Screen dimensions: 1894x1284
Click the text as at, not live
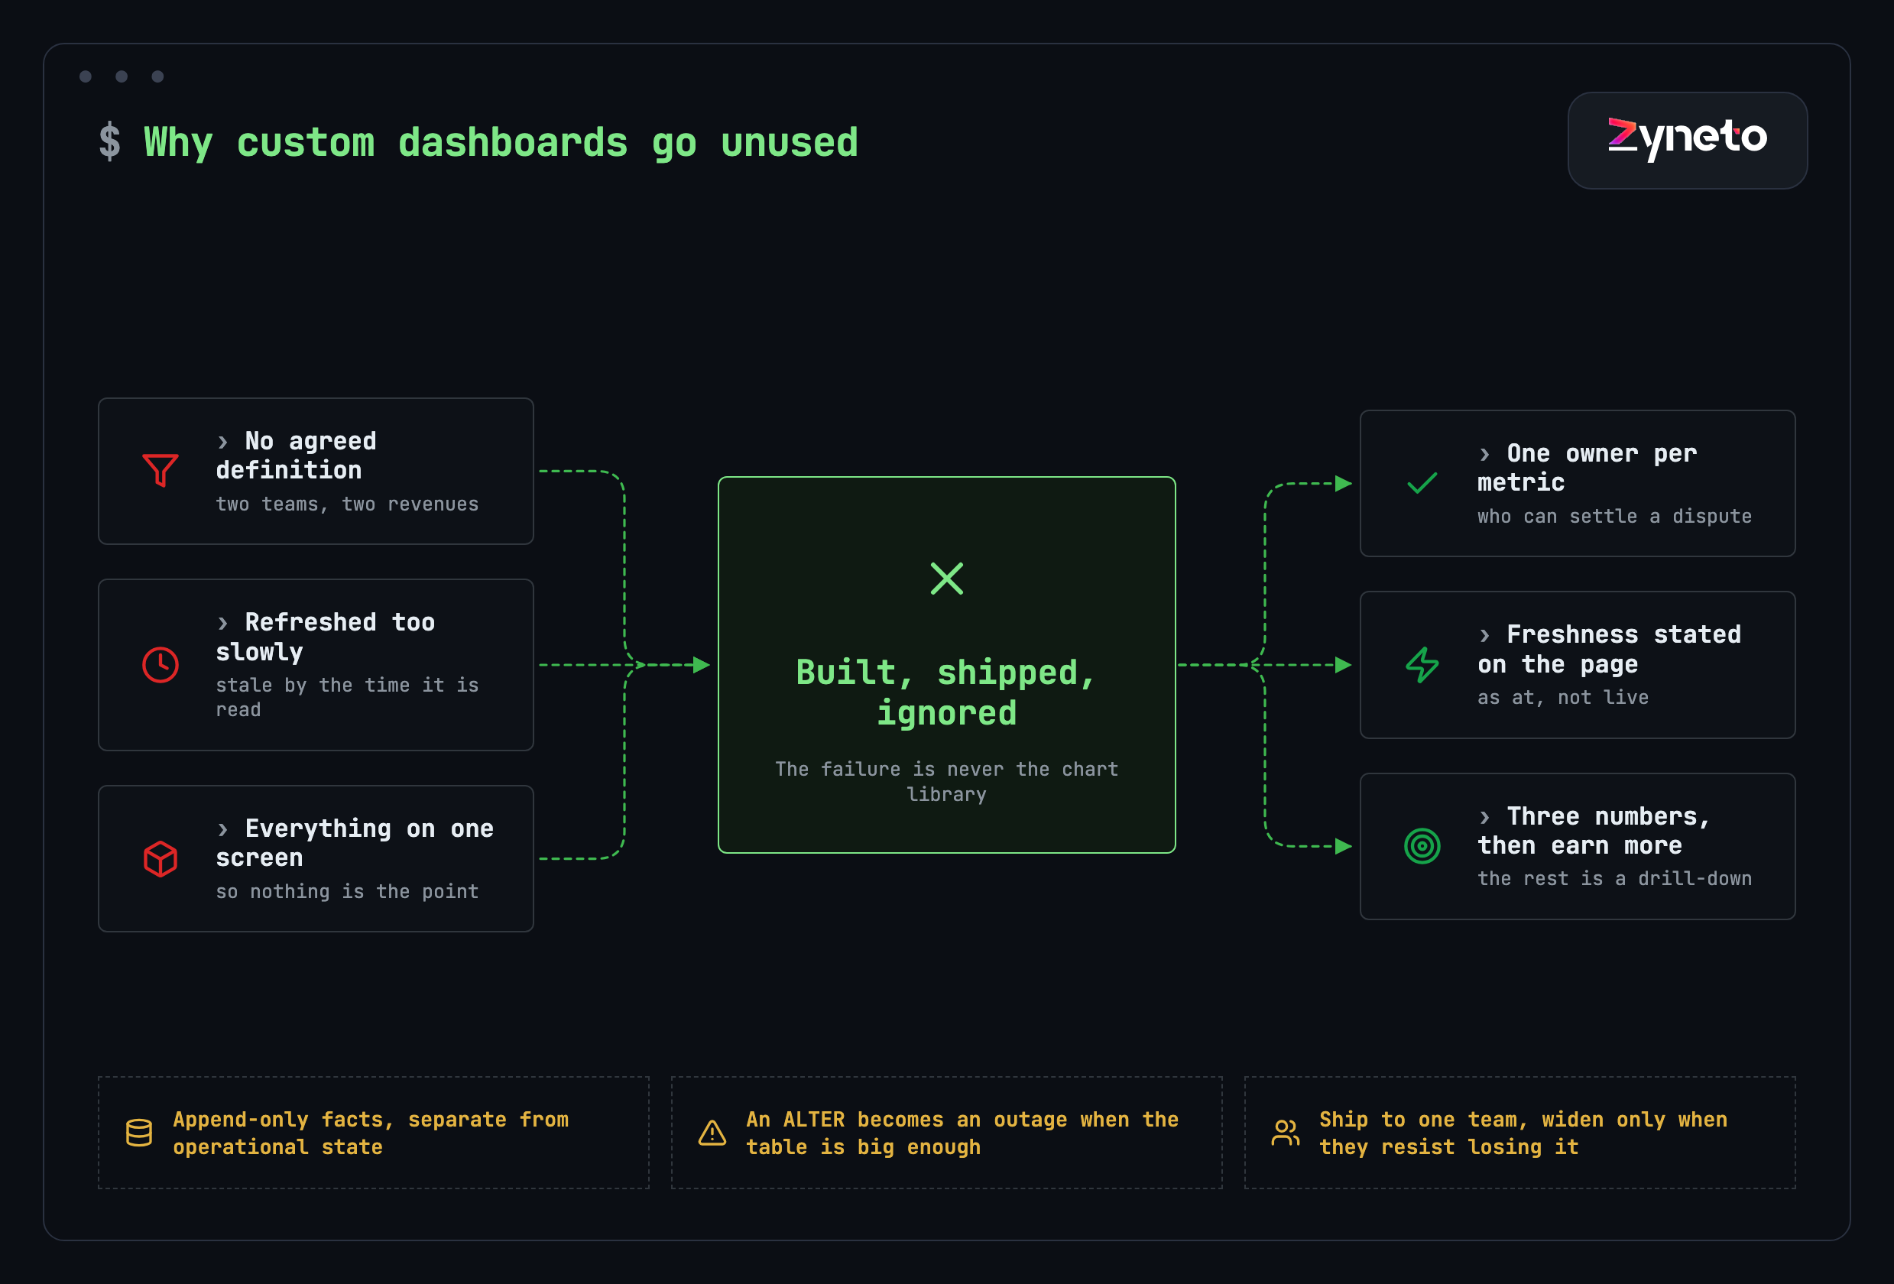[x=1563, y=697]
